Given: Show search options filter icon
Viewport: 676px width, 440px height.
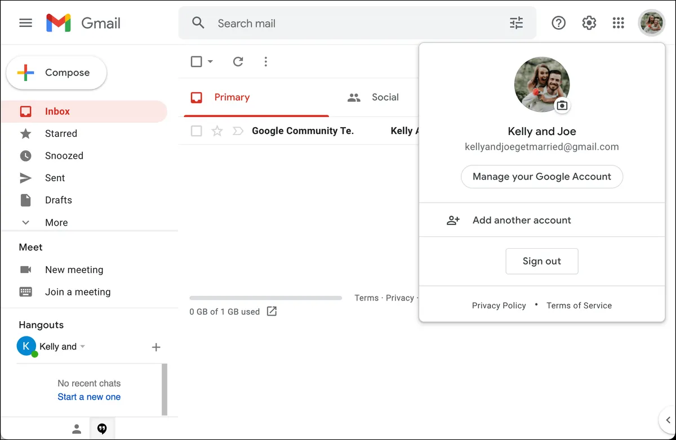Looking at the screenshot, I should pos(516,23).
